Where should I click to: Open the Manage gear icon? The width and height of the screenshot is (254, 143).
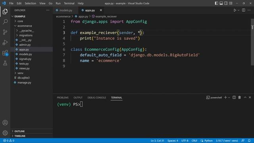click(5, 133)
